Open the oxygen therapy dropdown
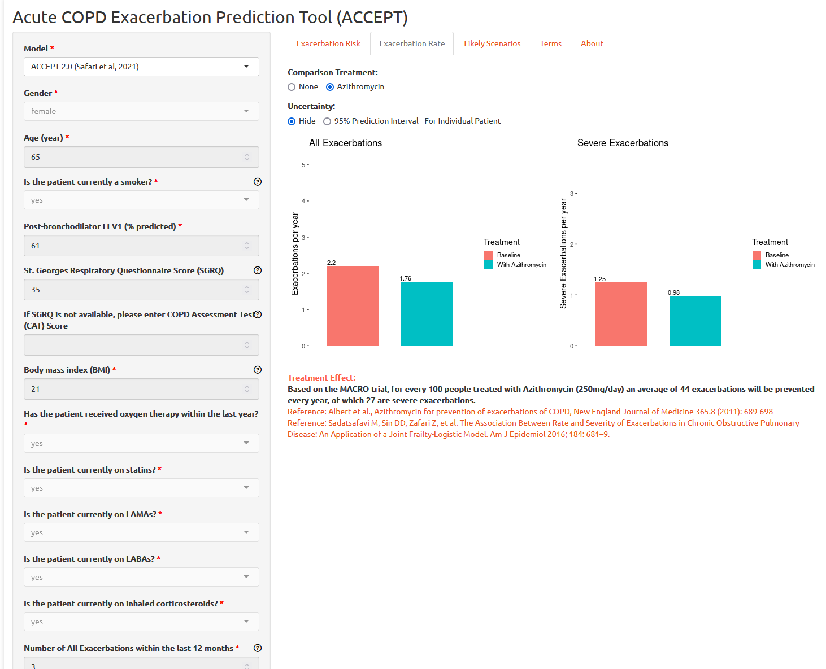Viewport: 826px width, 669px height. click(x=141, y=443)
